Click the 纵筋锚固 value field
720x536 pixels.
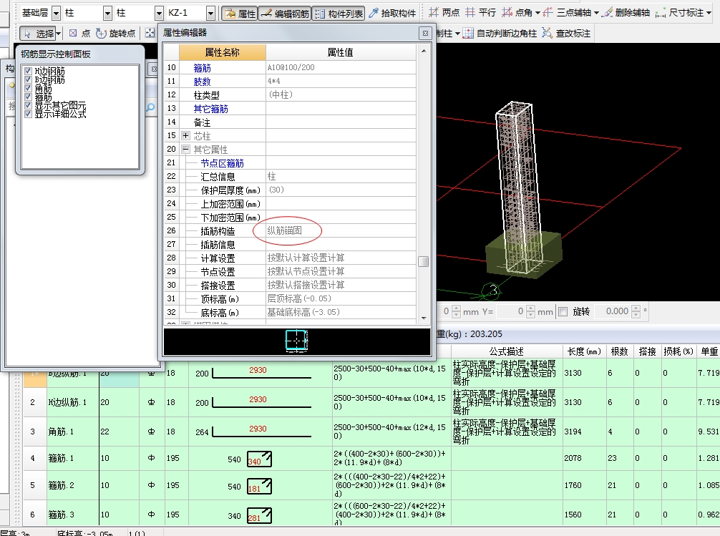[x=288, y=231]
